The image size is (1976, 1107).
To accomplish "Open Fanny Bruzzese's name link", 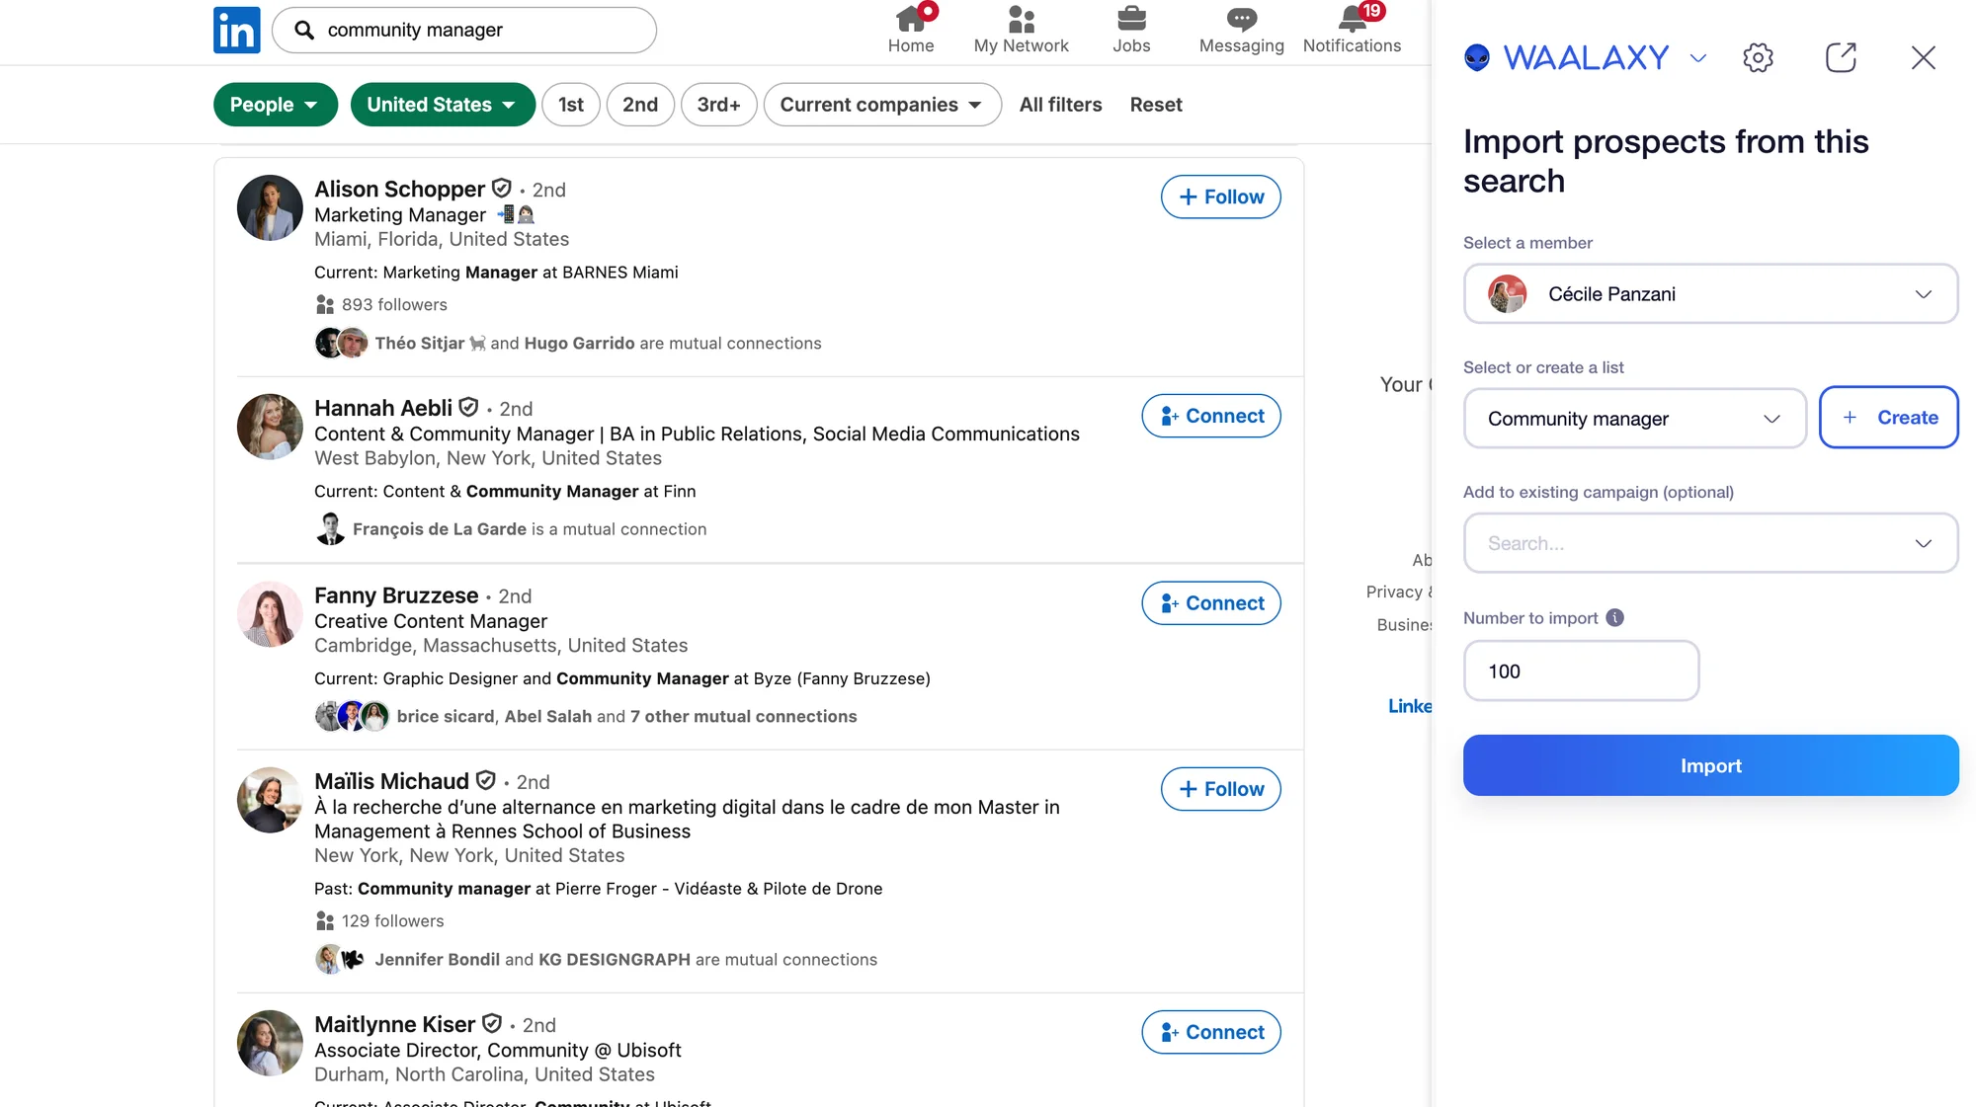I will click(396, 595).
